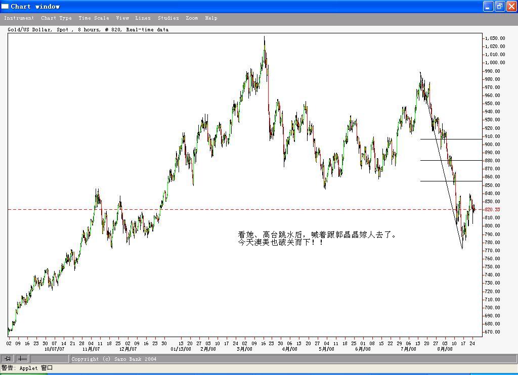The height and width of the screenshot is (375, 518).
Task: Click the Chinese annotation text starting 看她
Action: pyautogui.click(x=317, y=235)
